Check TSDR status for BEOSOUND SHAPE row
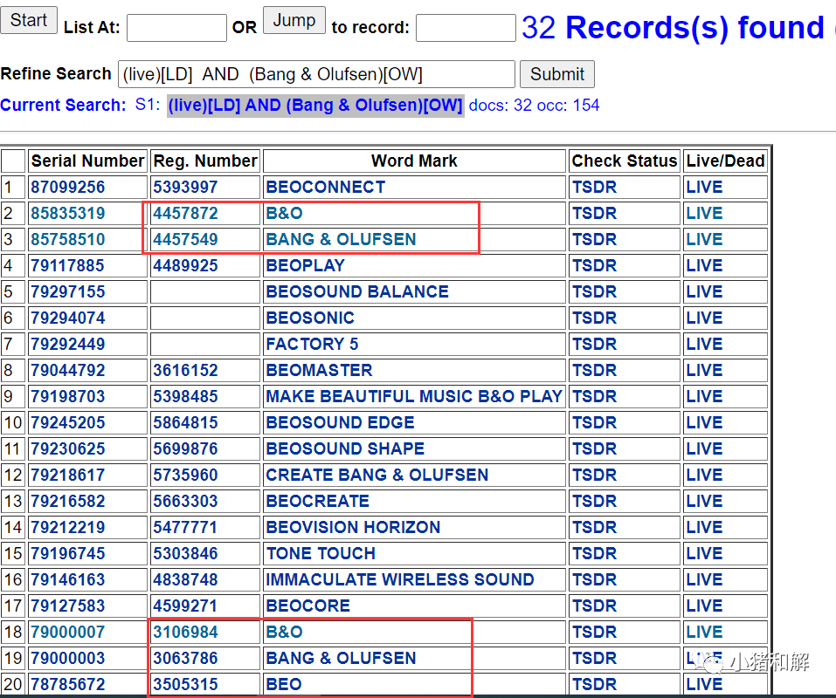Image resolution: width=836 pixels, height=698 pixels. [x=594, y=448]
